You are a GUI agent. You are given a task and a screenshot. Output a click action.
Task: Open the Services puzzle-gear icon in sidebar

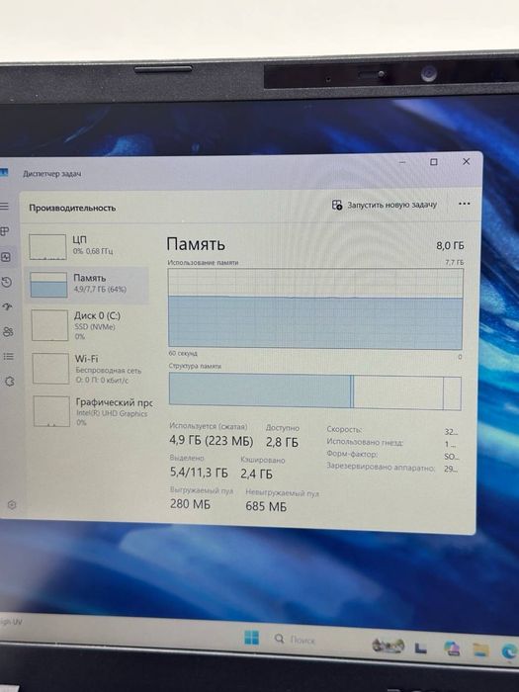[9, 382]
